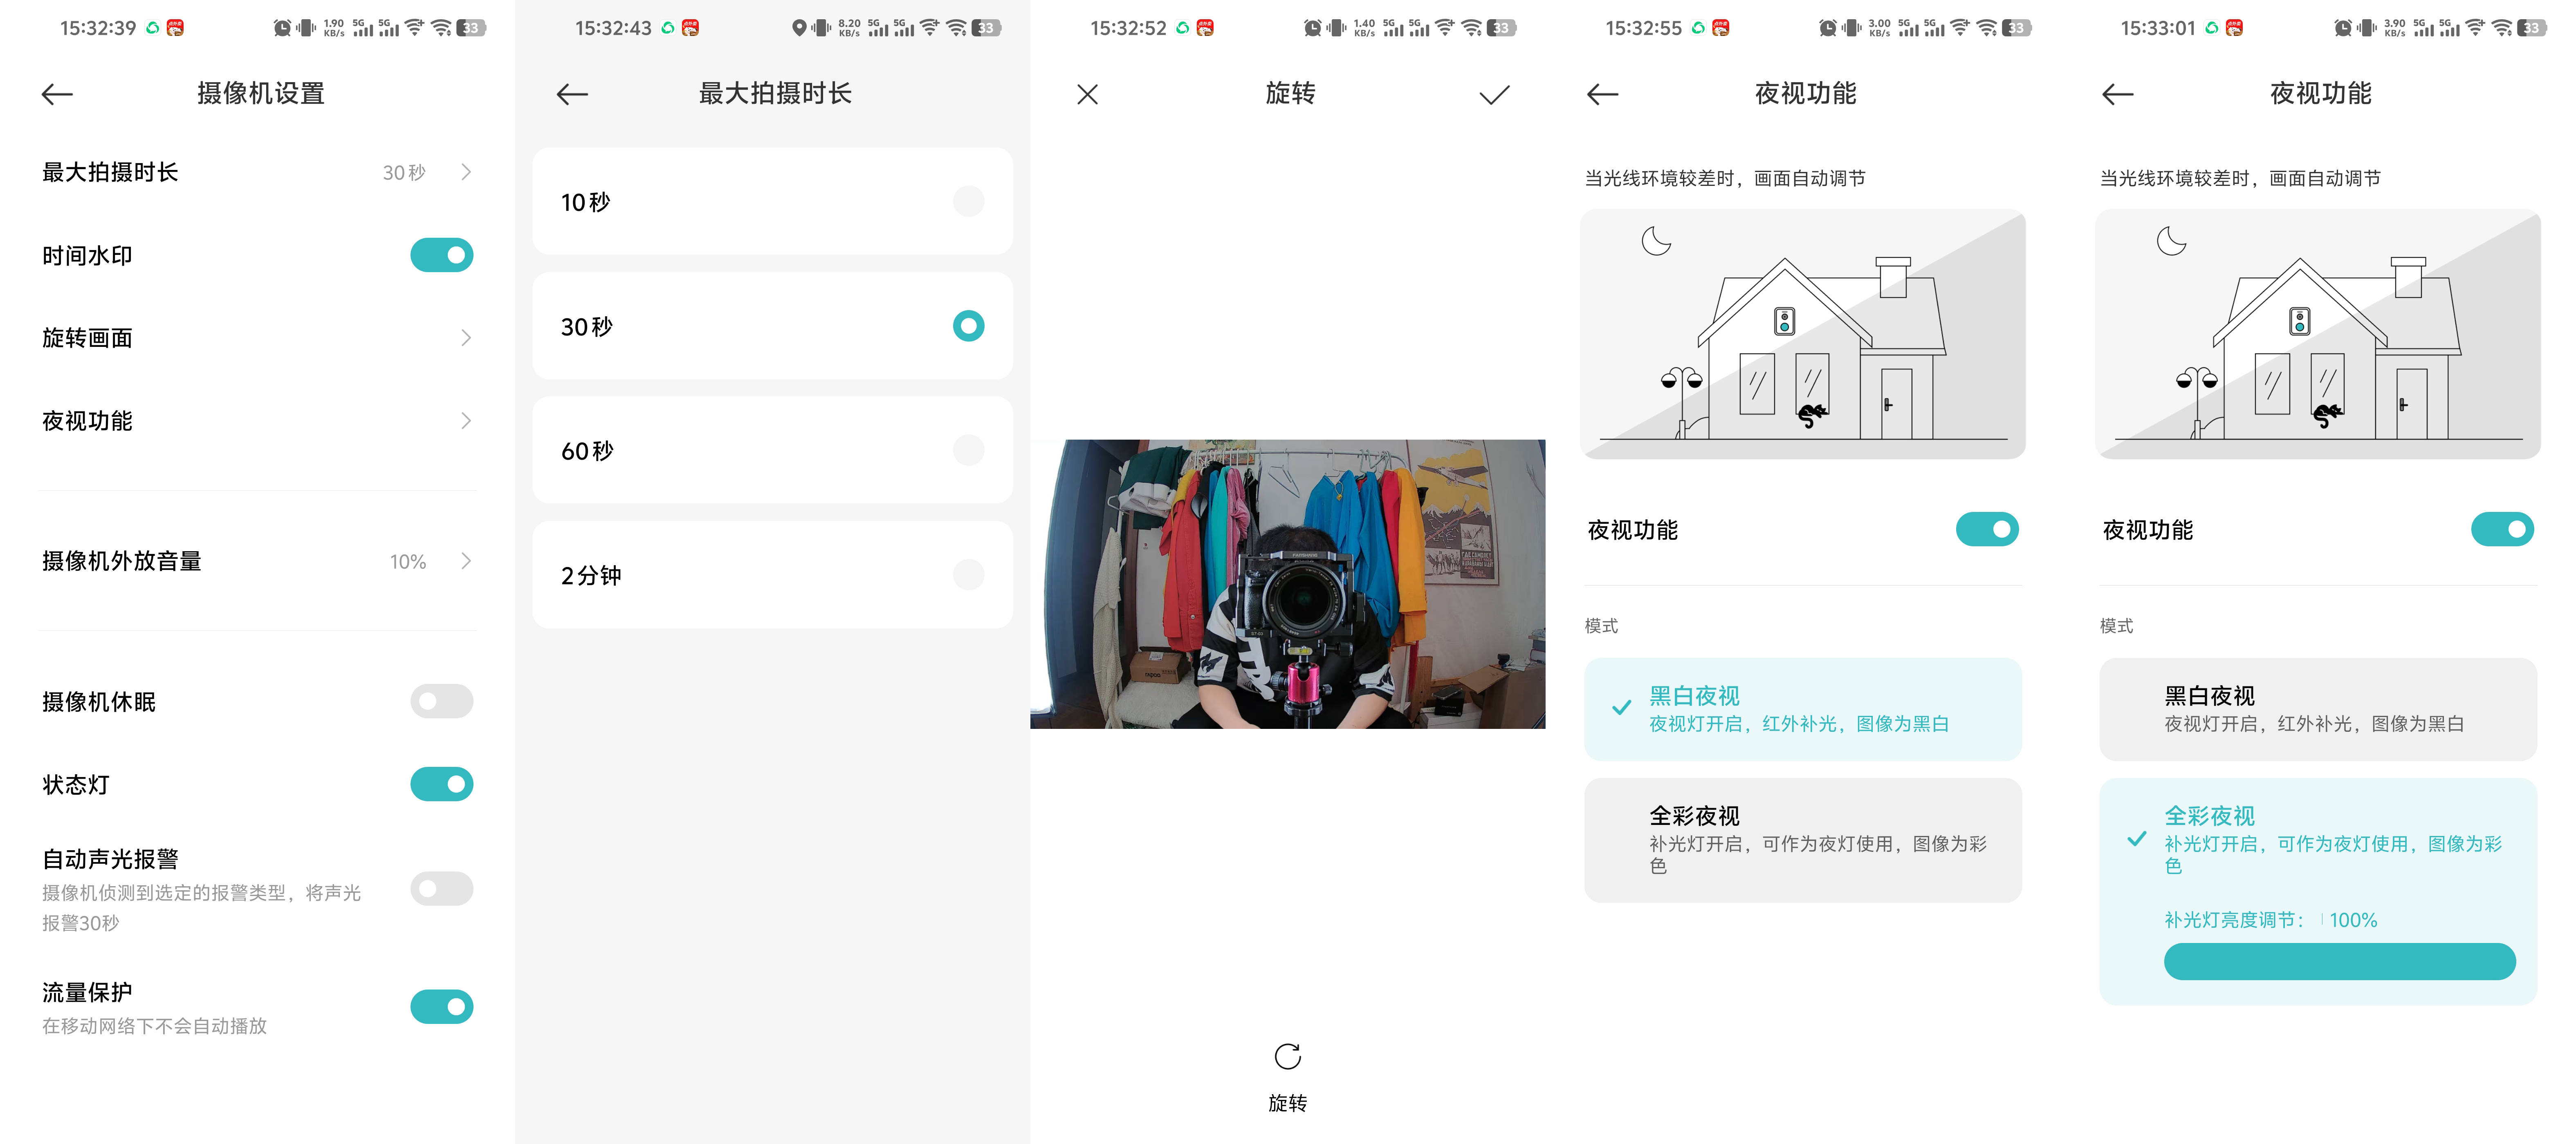2576x1144 pixels.
Task: Choose unselected 全彩夜视 mode card
Action: pos(1803,840)
